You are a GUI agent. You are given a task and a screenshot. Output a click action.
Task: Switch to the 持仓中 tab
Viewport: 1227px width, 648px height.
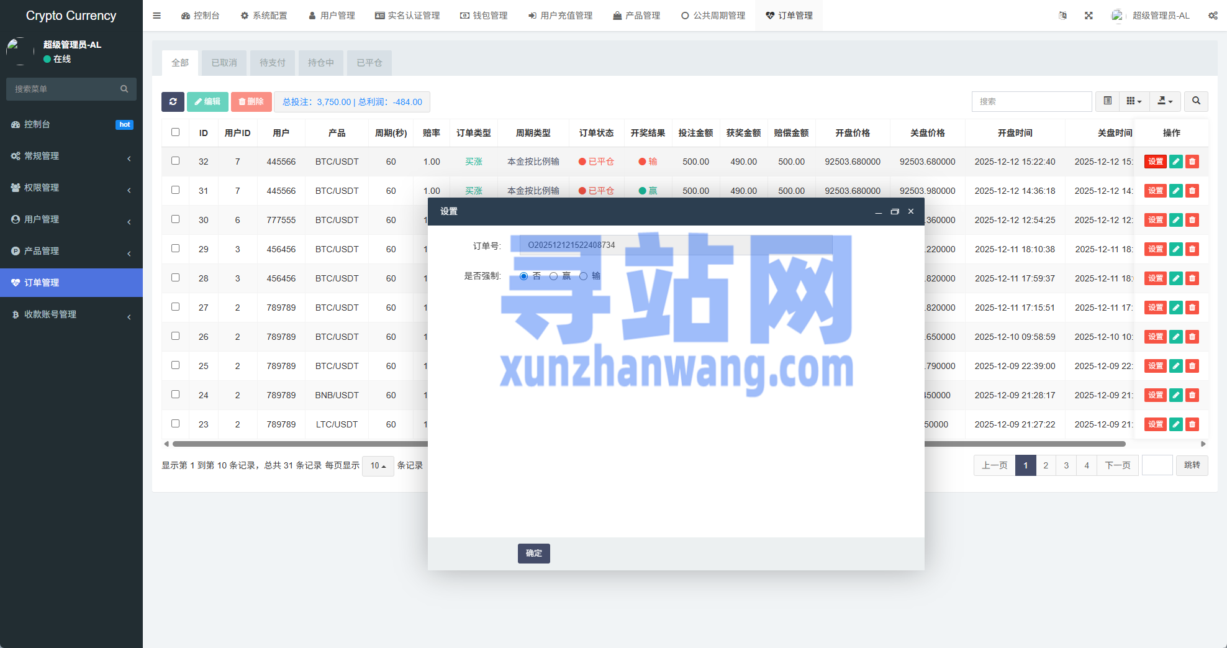(x=321, y=63)
